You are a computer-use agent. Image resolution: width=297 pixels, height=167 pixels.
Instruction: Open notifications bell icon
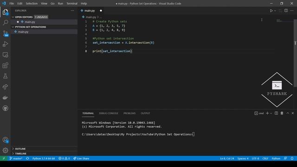pyautogui.click(x=292, y=159)
